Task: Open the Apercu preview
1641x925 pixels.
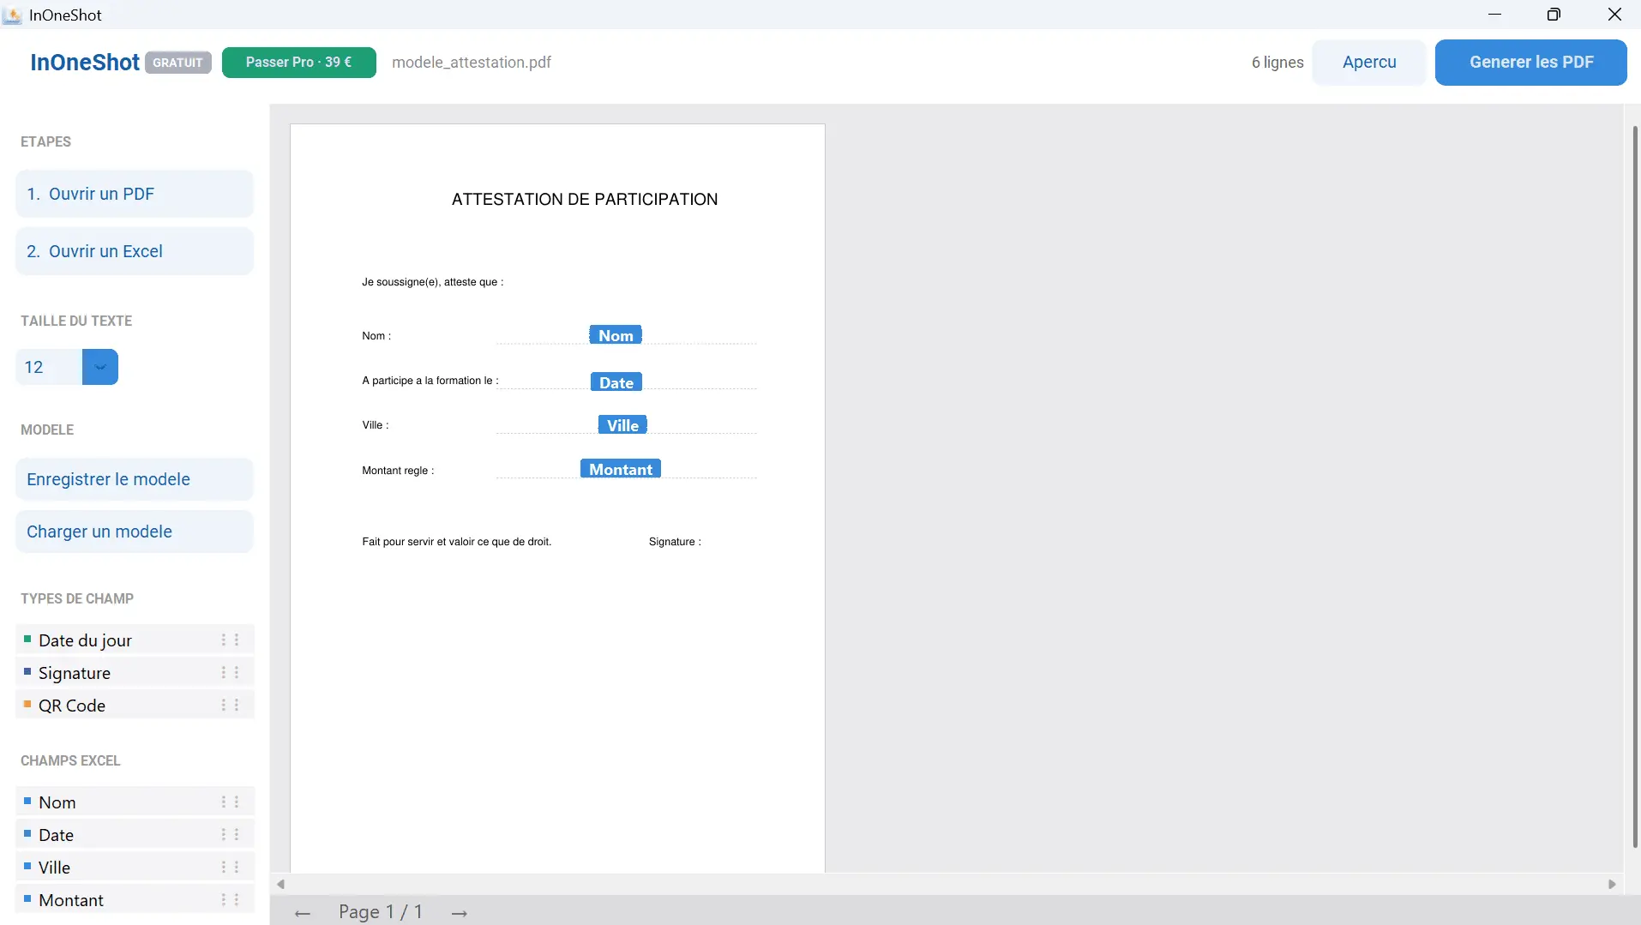Action: tap(1369, 63)
